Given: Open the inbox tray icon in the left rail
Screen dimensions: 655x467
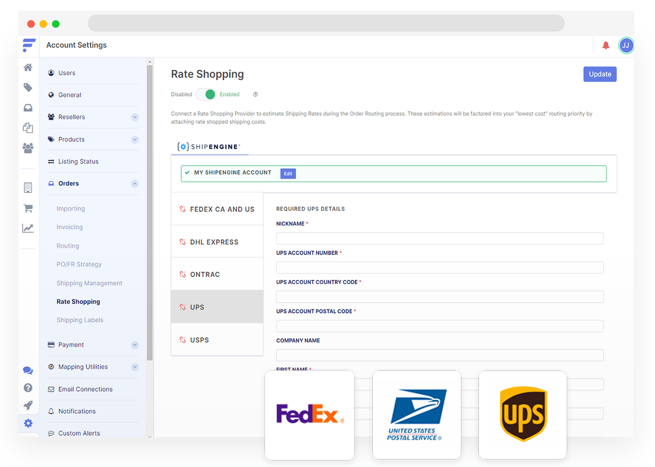Looking at the screenshot, I should [28, 108].
